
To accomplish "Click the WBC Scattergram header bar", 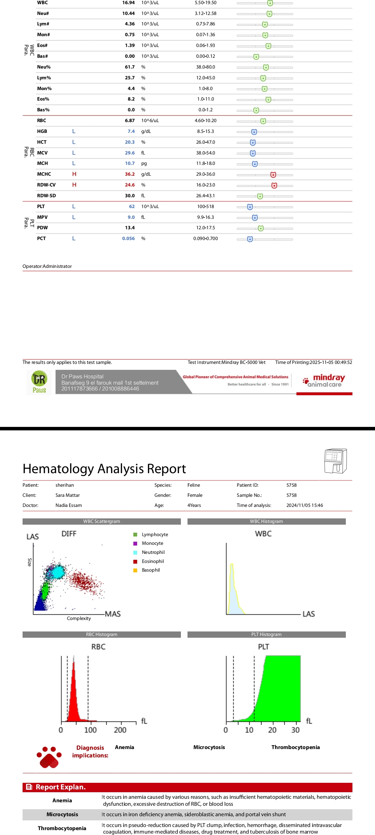I will pos(101,521).
